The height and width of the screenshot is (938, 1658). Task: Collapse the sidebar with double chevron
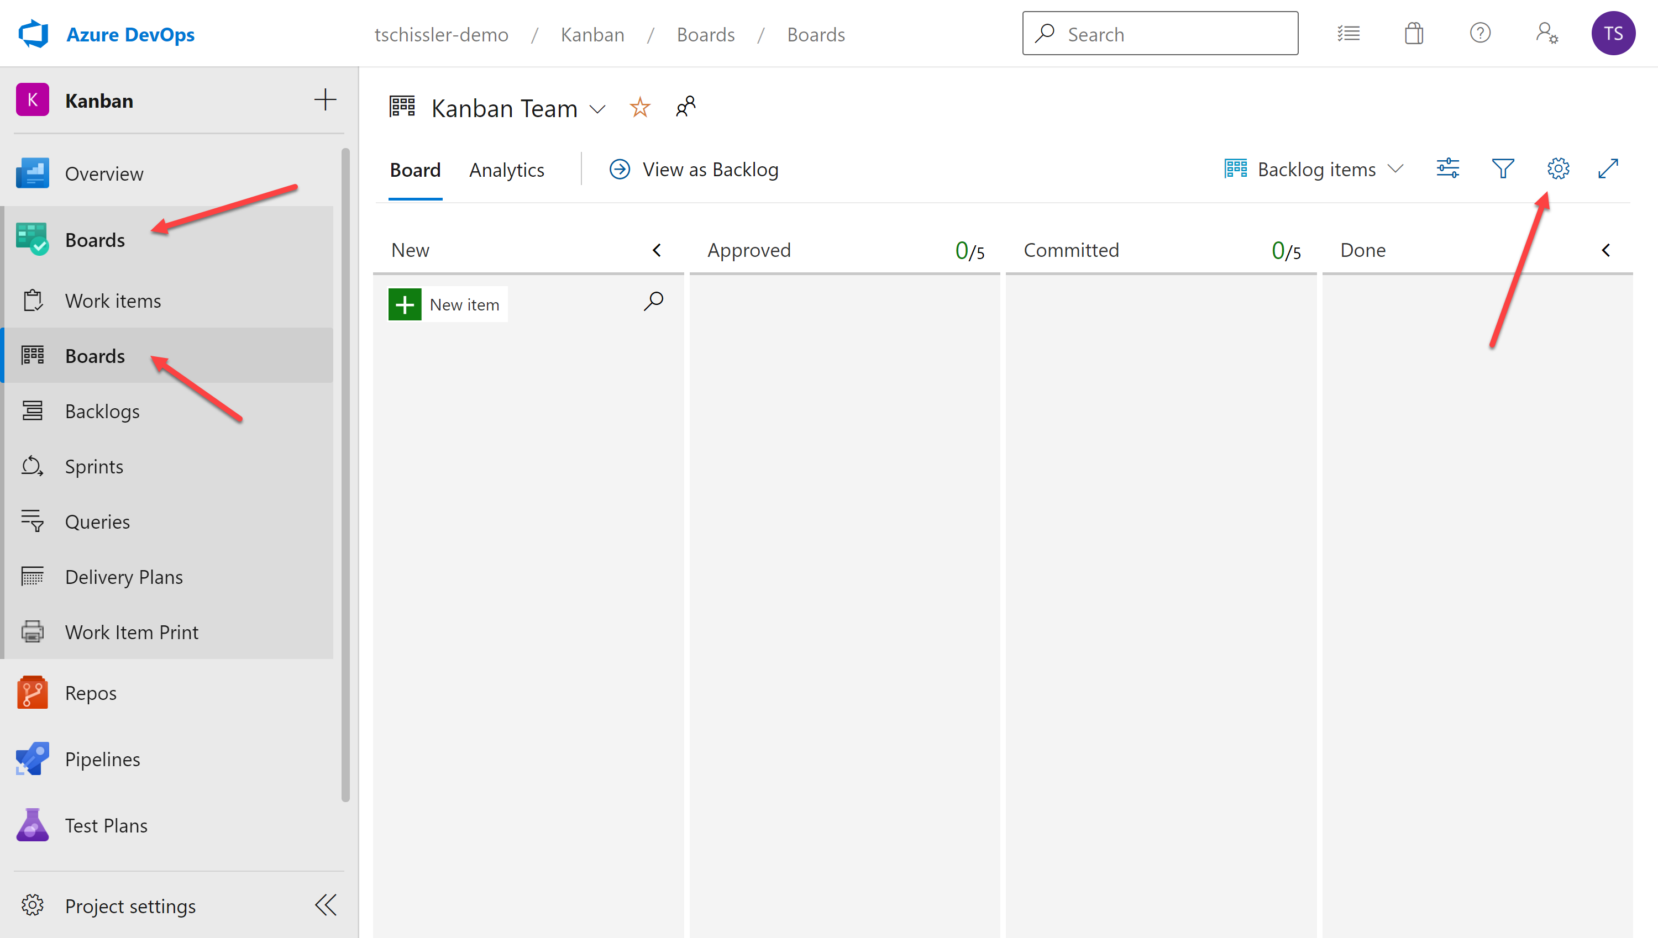click(x=326, y=905)
